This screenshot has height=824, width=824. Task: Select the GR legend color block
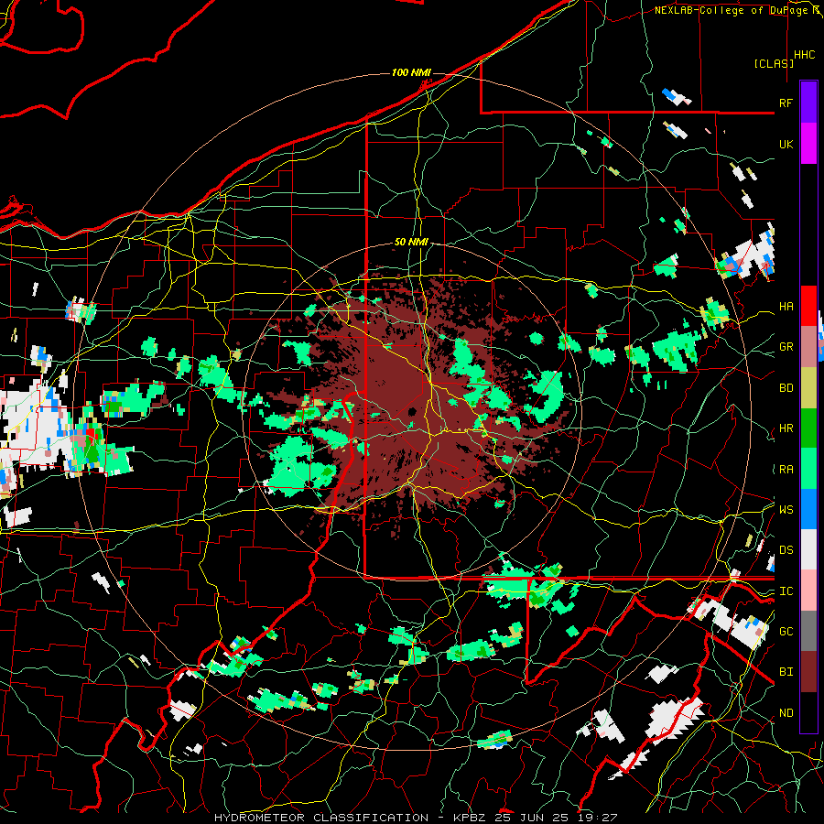pos(808,346)
